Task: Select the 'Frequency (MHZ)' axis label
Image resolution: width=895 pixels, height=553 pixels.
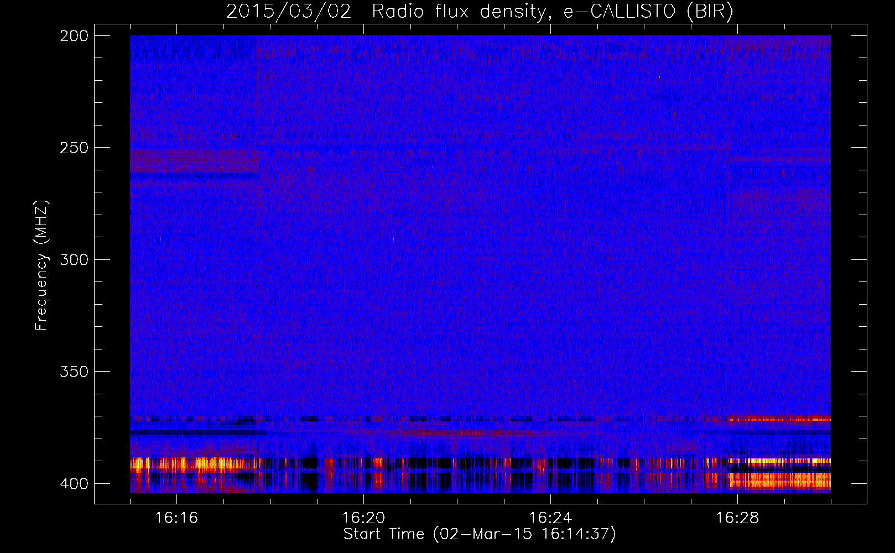Action: [41, 265]
